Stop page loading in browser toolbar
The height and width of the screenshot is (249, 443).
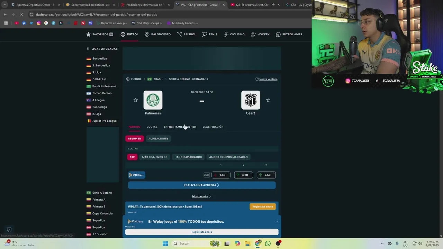tap(21, 15)
